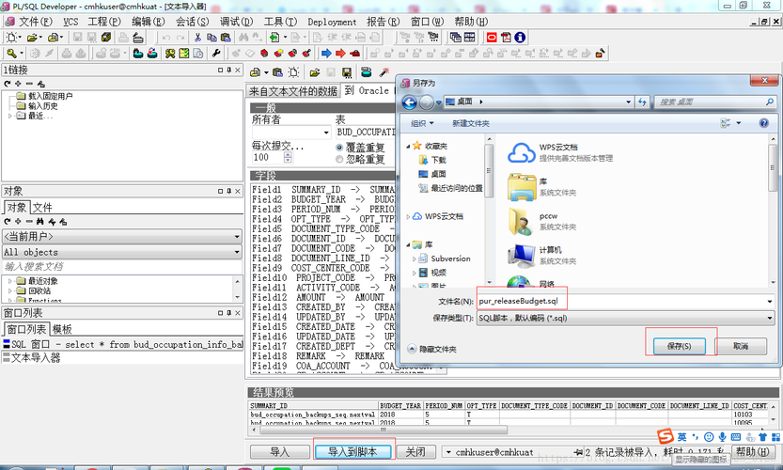Click the Log on key icon
The height and width of the screenshot is (470, 783).
[12, 53]
